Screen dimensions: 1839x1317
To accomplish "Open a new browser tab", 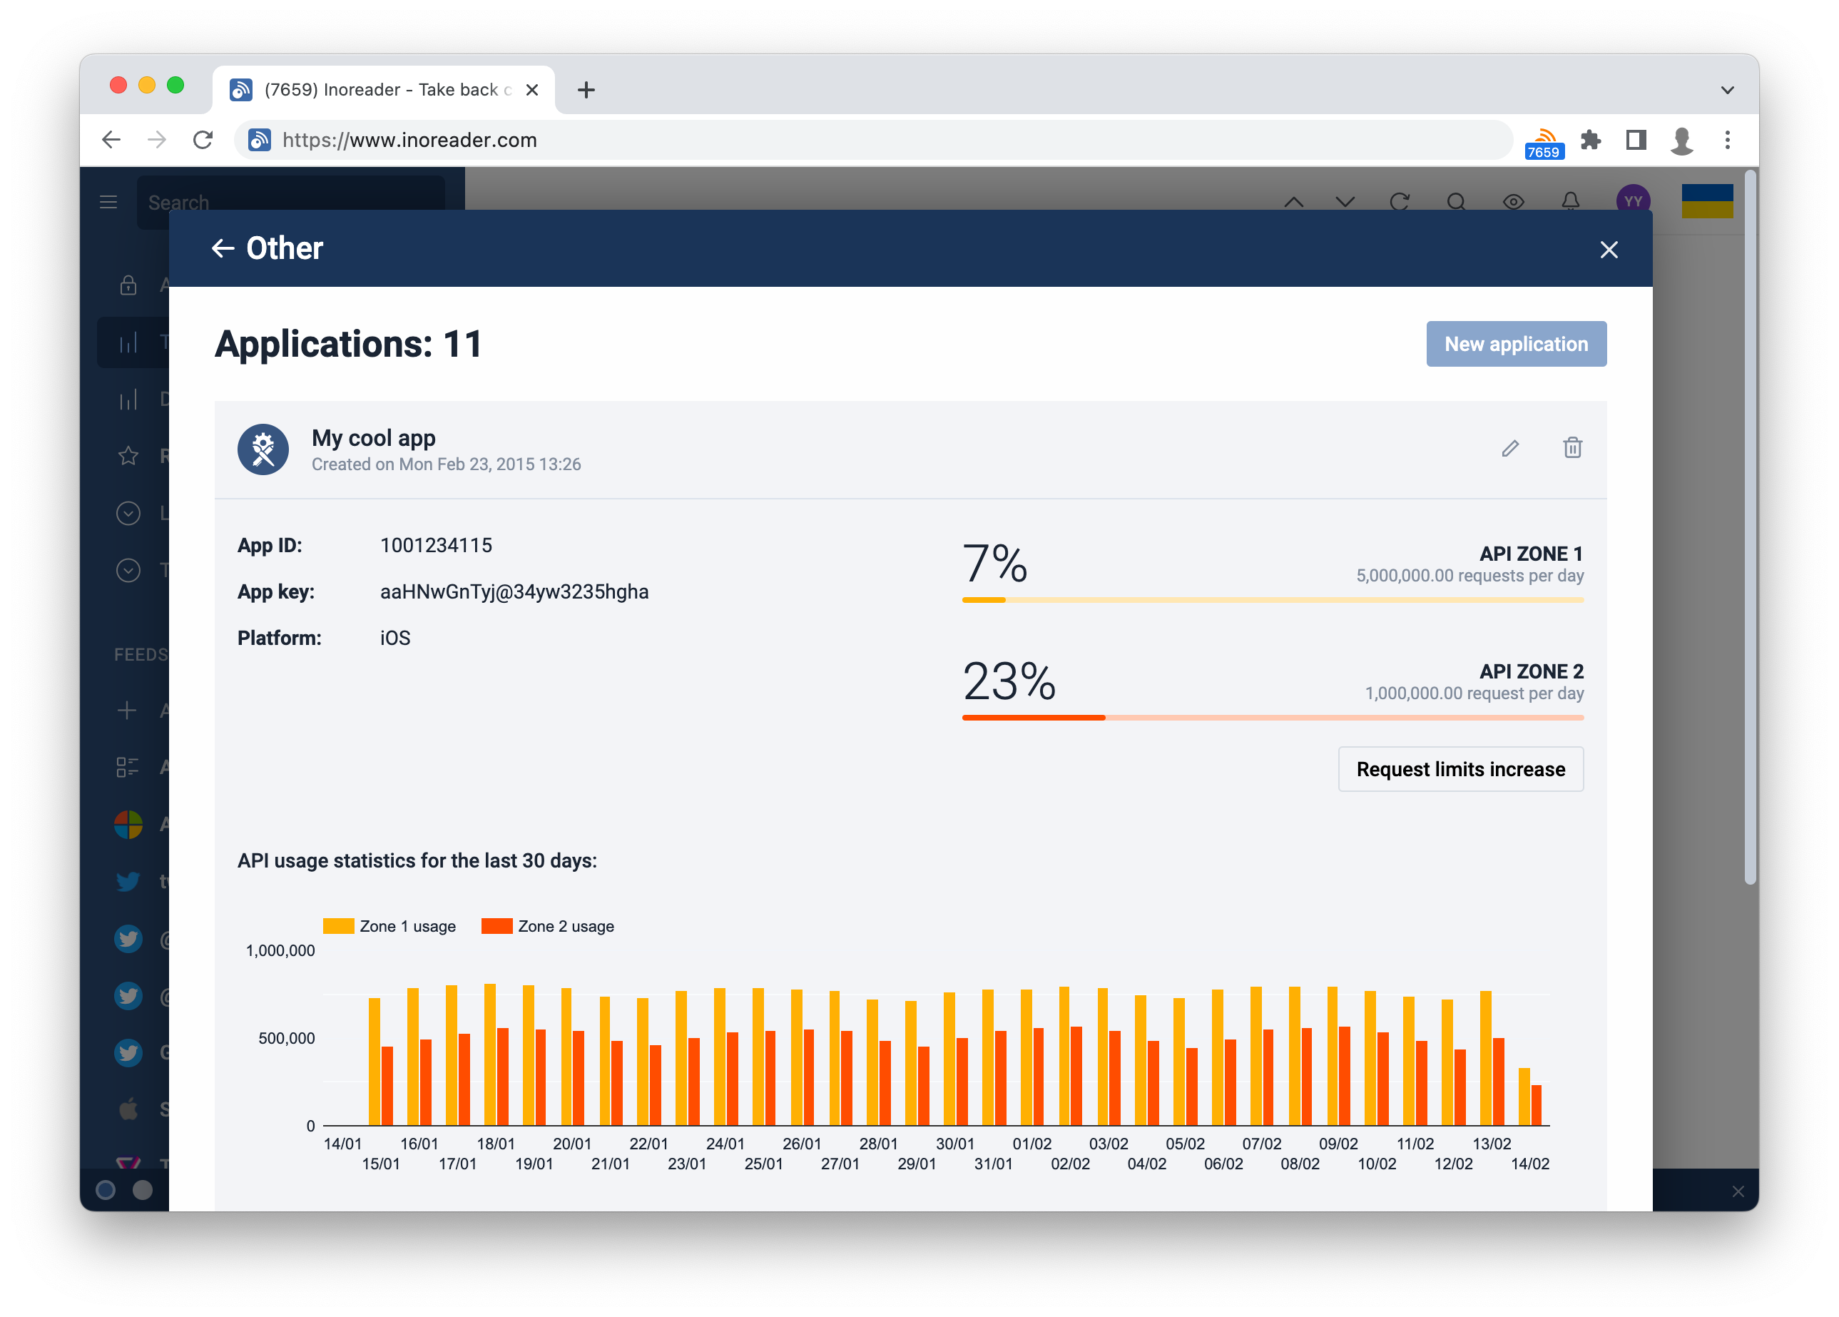I will point(586,90).
